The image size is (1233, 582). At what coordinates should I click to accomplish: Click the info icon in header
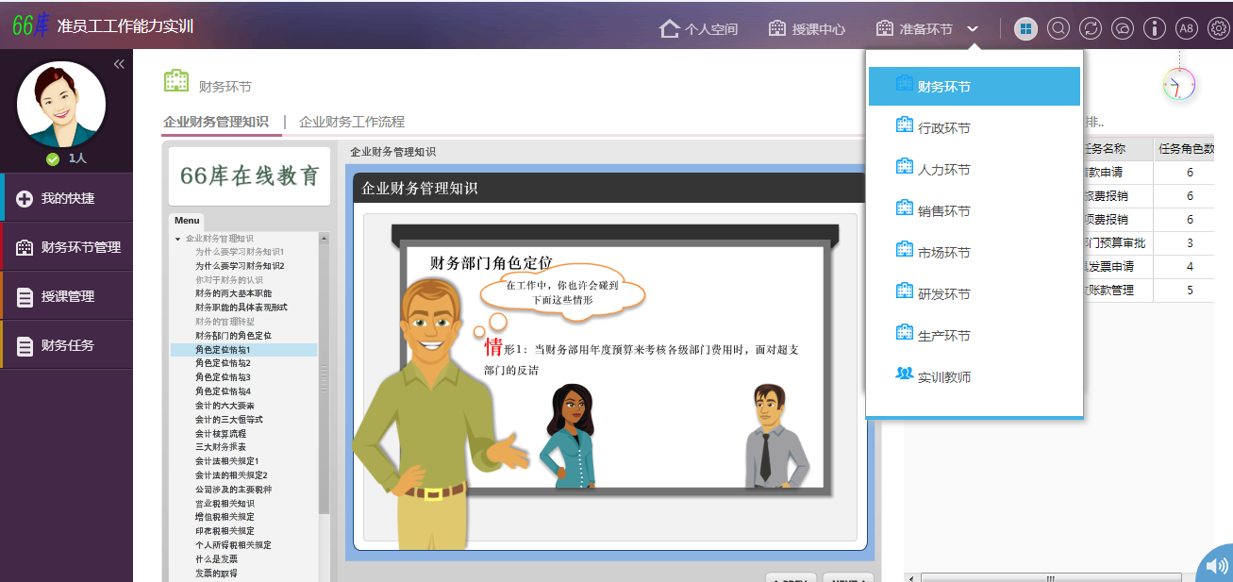[1155, 29]
